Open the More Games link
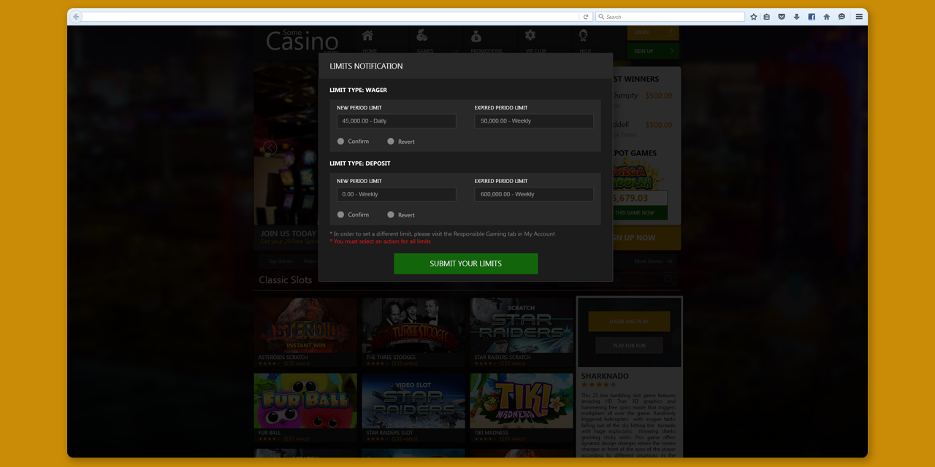 [x=653, y=261]
